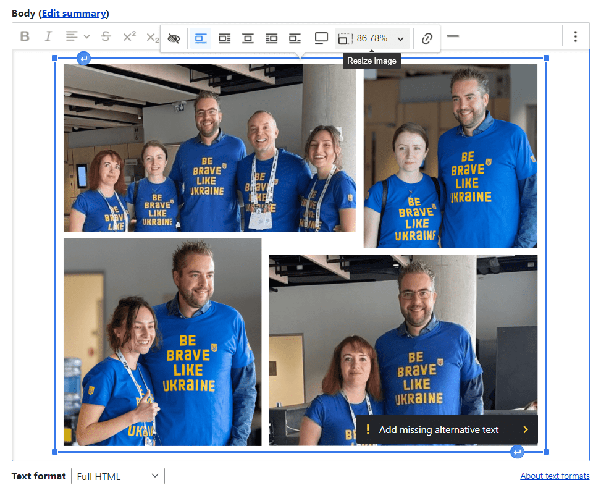Mark the image as decorative
This screenshot has width=601, height=493.
[174, 38]
